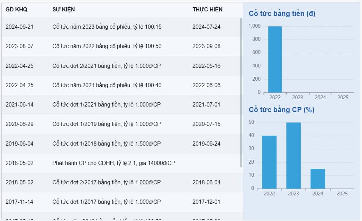Click the SỰ KIỆN column header

tap(63, 10)
